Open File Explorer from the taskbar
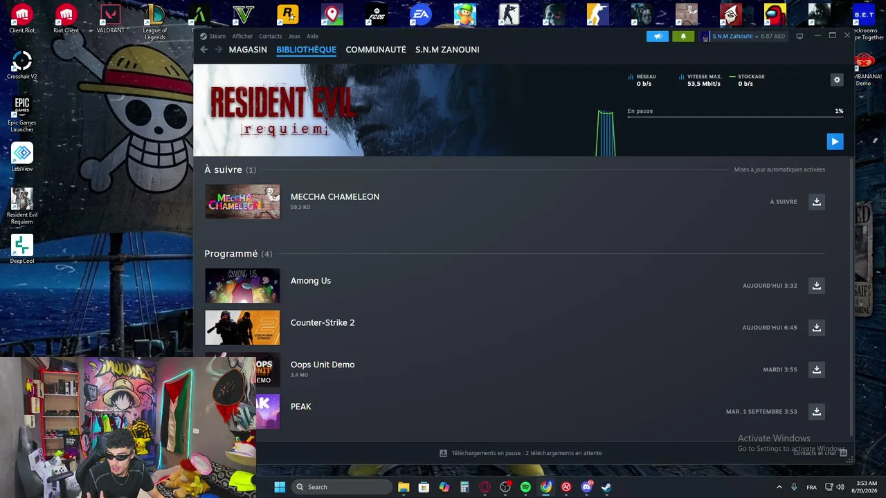Viewport: 886px width, 498px height. [x=404, y=487]
